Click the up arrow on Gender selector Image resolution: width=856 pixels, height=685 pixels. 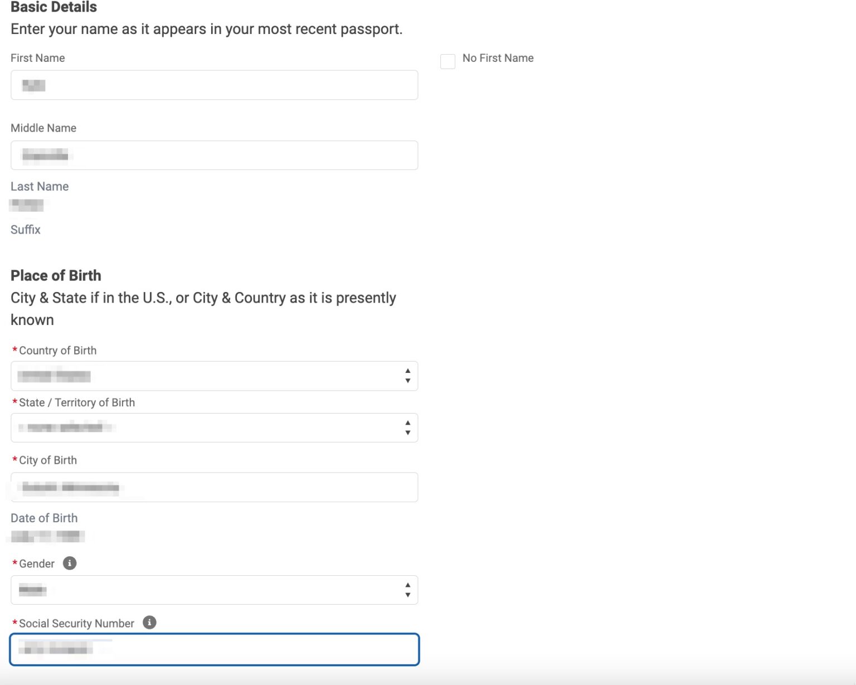[407, 585]
